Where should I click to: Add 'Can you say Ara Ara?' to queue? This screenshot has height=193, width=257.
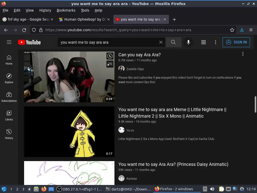pos(110,64)
